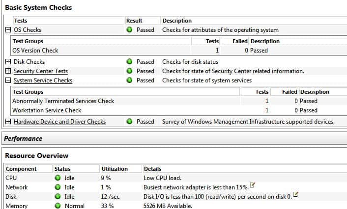Viewport: 347px width, 209px height.
Task: Click the note icon beside Network details
Action: tap(253, 185)
